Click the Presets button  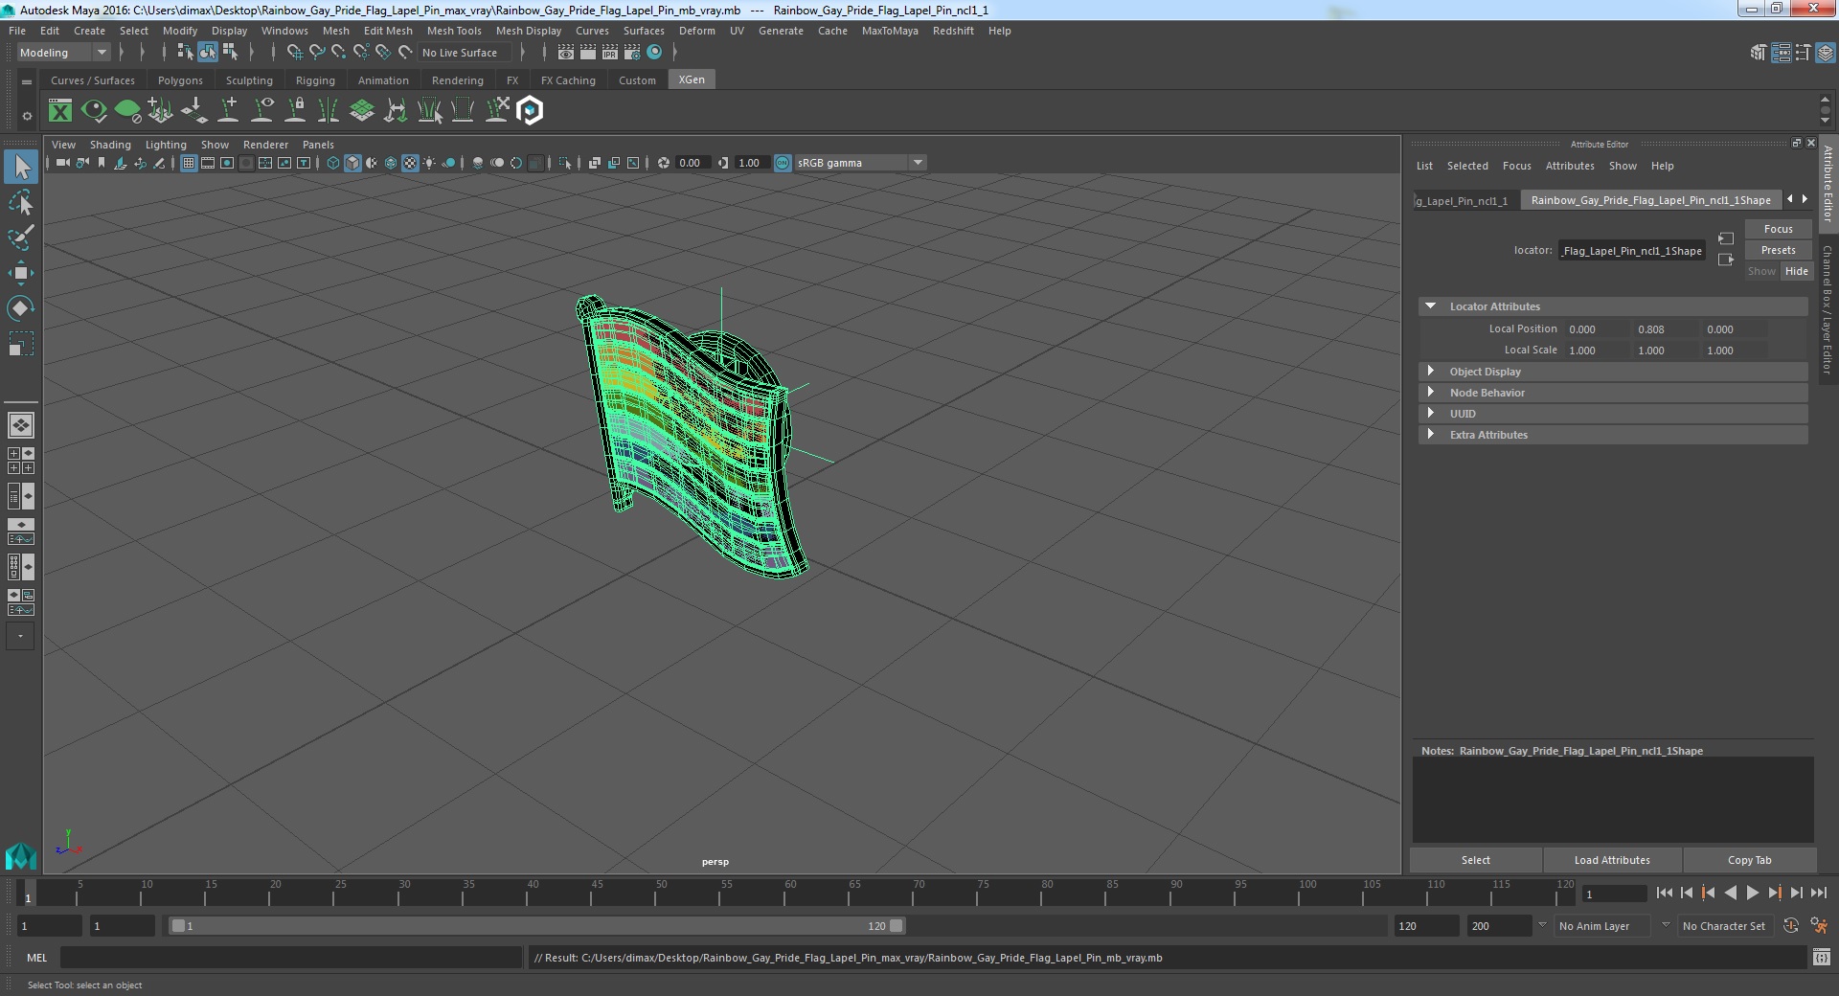coord(1778,250)
